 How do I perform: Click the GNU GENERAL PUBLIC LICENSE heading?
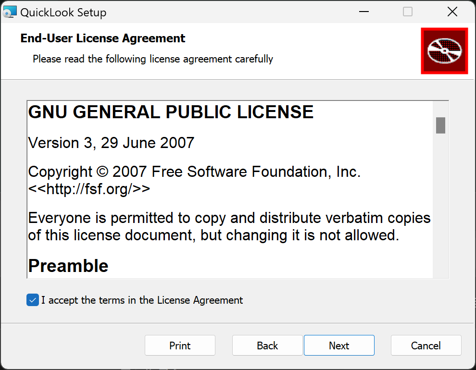point(171,112)
